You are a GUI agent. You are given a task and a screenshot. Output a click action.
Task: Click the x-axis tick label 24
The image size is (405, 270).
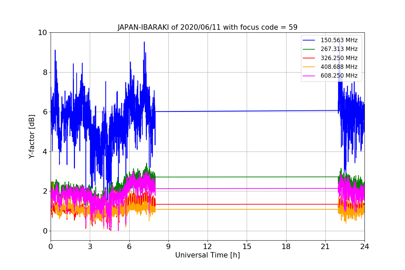364,246
